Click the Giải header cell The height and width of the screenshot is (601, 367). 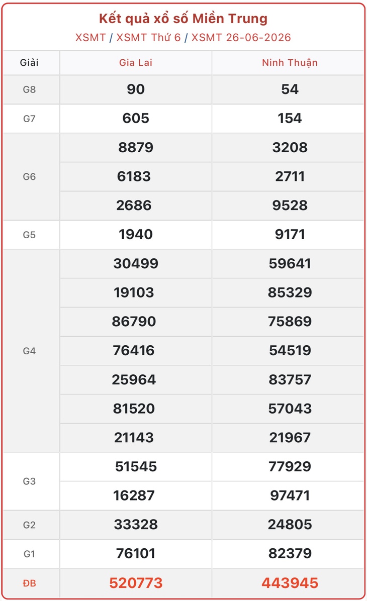coord(29,62)
